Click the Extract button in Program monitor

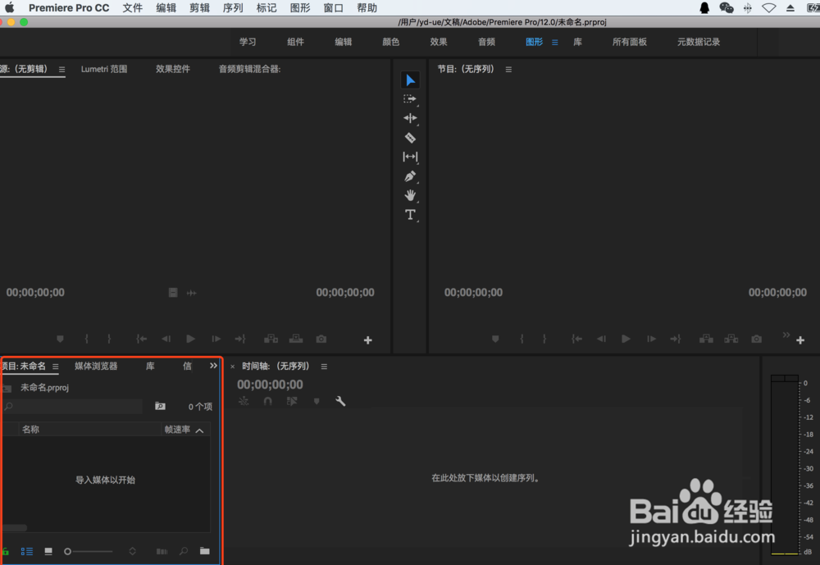(731, 339)
